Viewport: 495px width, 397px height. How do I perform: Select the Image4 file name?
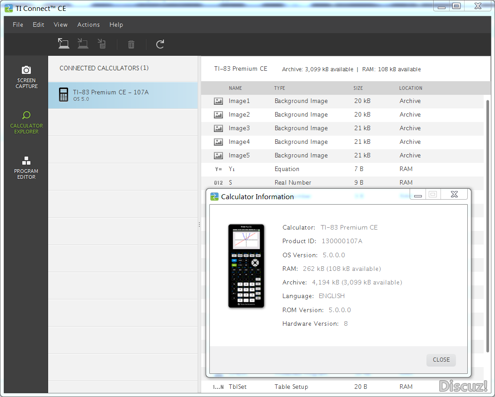[x=239, y=142]
